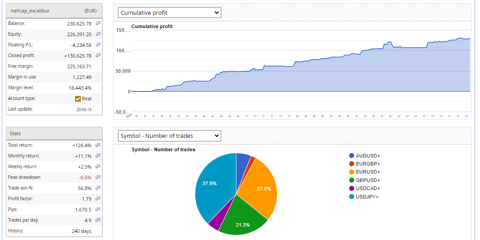This screenshot has width=480, height=240.
Task: Click the graph icon for Floating P/L
Action: click(98, 45)
